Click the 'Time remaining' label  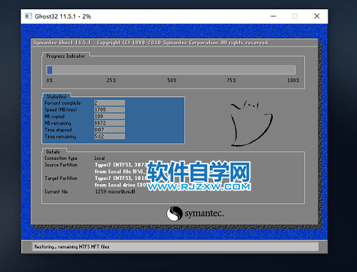60,136
